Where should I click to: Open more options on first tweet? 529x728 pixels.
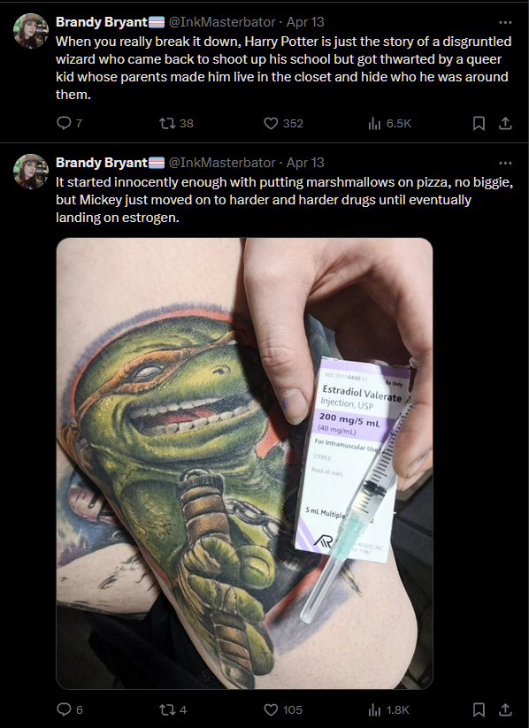505,22
